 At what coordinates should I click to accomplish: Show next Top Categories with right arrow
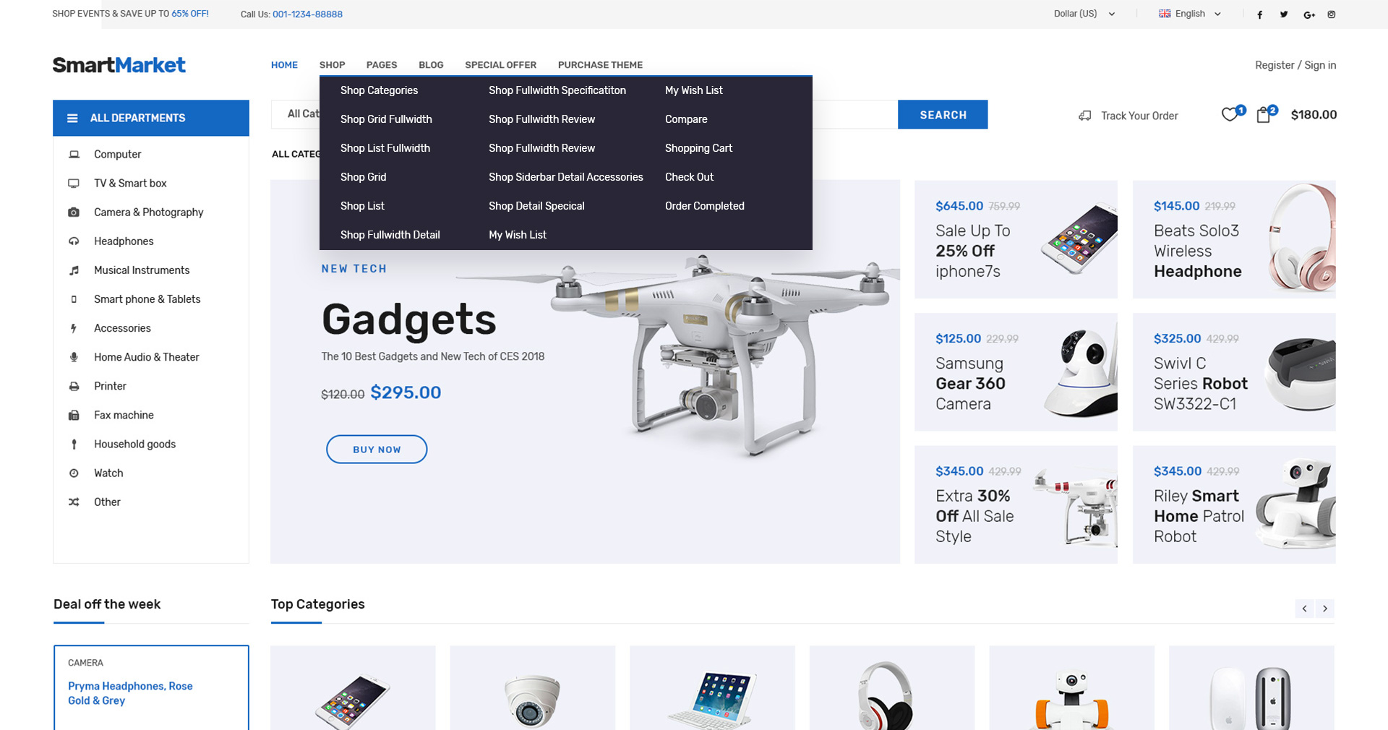(x=1325, y=609)
